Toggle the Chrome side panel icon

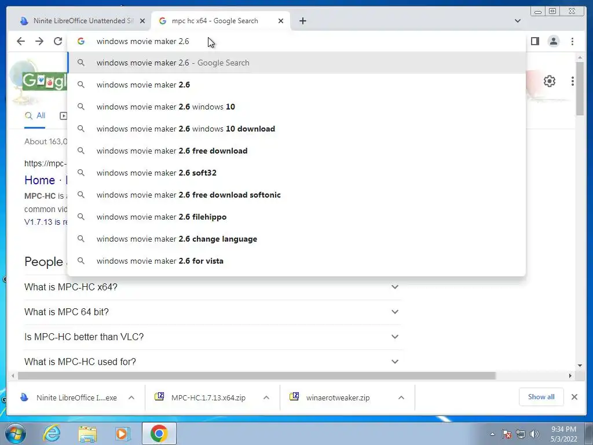[535, 41]
